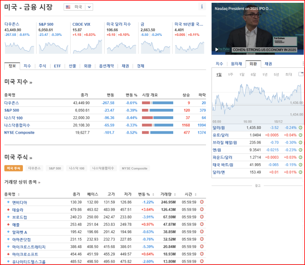Open the 옵션계약 tab
The width and height of the screenshot is (305, 265).
(x=107, y=66)
